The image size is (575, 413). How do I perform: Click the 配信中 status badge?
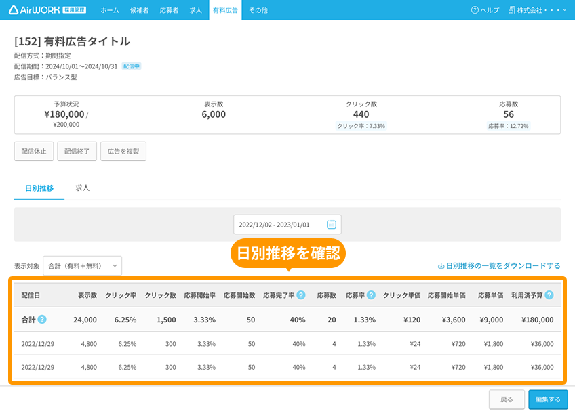coord(132,66)
